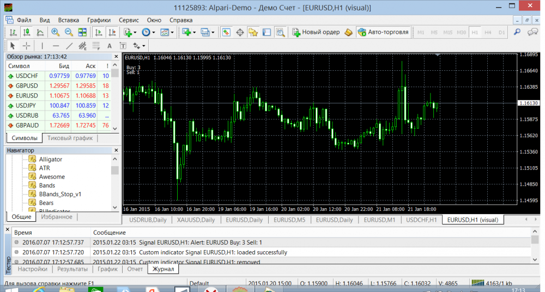Open MetaEditor with the yellow book icon
The width and height of the screenshot is (545, 292).
[348, 32]
